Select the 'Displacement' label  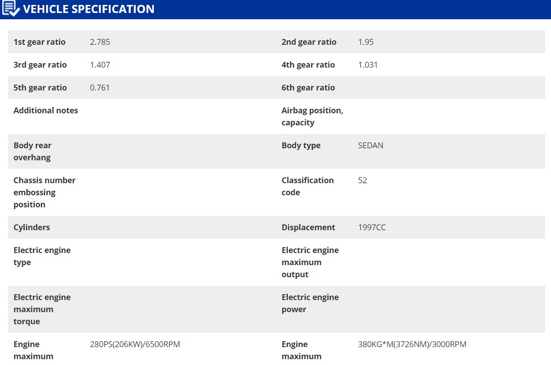coord(308,228)
